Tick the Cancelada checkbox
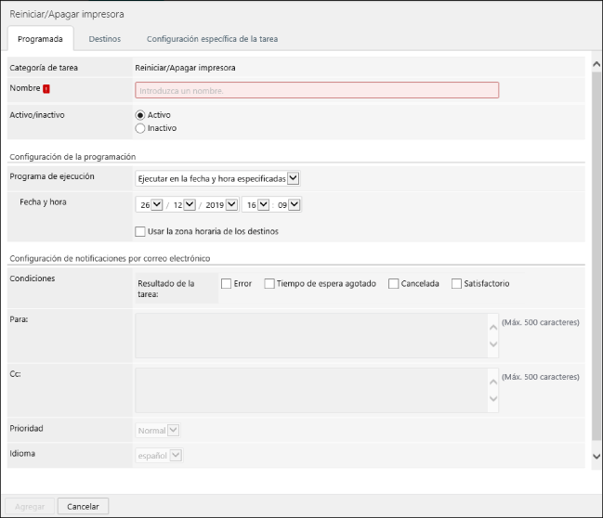The image size is (603, 518). [393, 283]
